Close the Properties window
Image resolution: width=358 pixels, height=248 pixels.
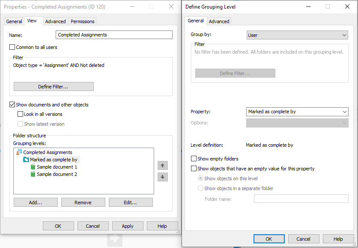tap(171, 6)
